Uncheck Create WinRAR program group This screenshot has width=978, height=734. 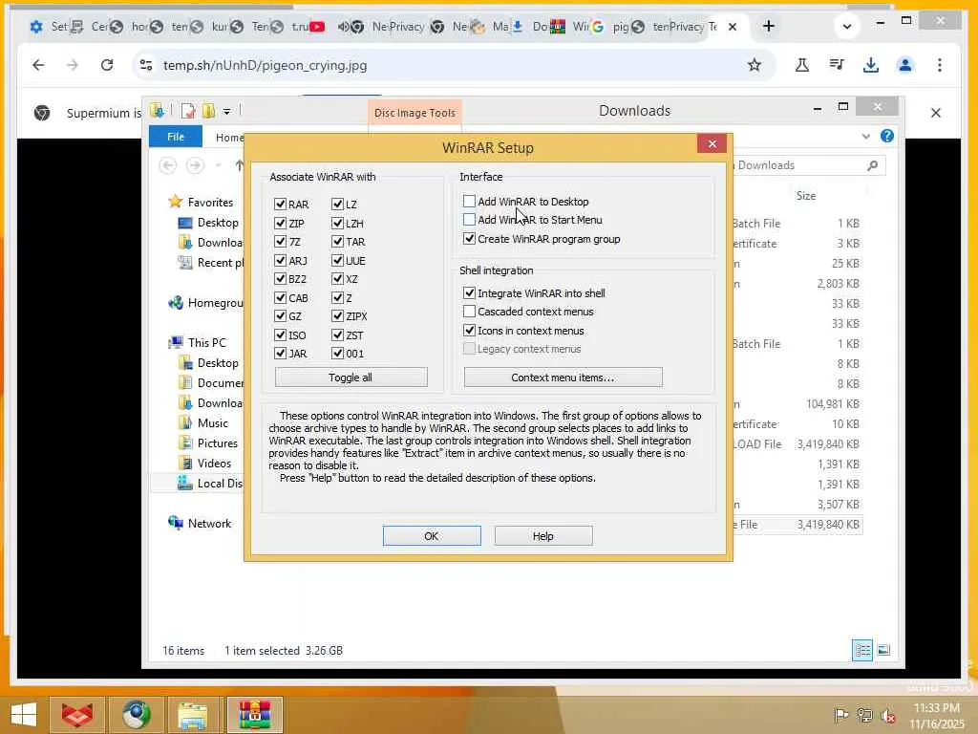(469, 238)
